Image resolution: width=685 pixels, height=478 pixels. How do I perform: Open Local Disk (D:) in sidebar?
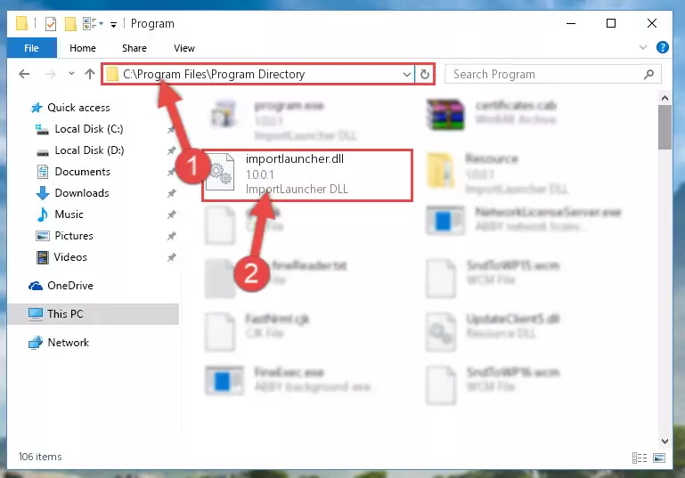(80, 150)
